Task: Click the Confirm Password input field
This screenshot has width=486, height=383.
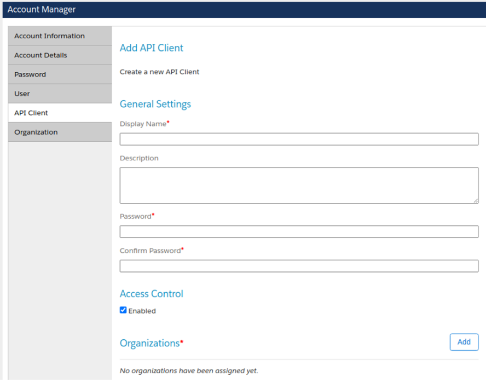Action: pos(299,266)
